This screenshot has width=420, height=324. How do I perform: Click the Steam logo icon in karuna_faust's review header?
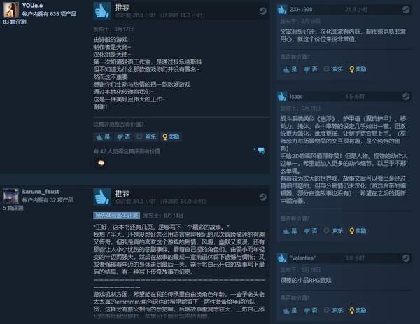click(x=262, y=197)
